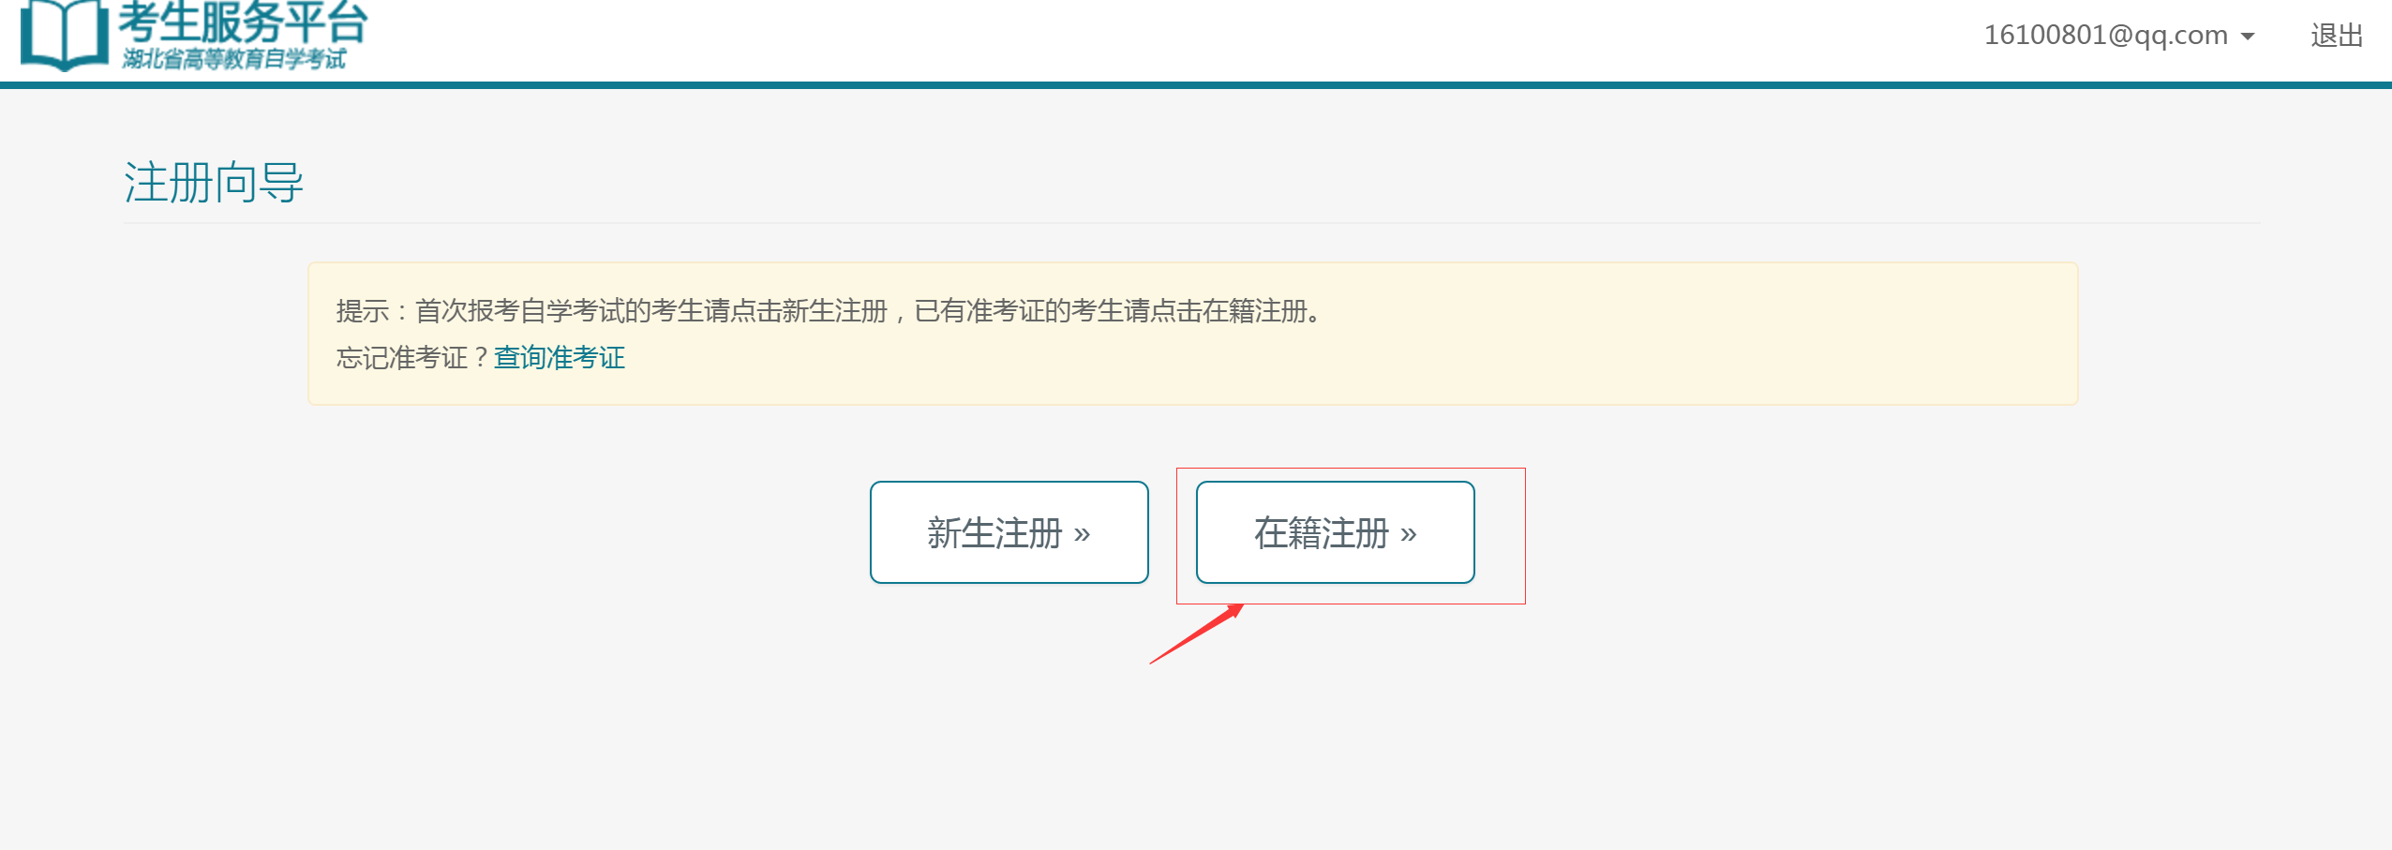Choose the 在籍注册 button
The width and height of the screenshot is (2392, 850).
pyautogui.click(x=1336, y=532)
